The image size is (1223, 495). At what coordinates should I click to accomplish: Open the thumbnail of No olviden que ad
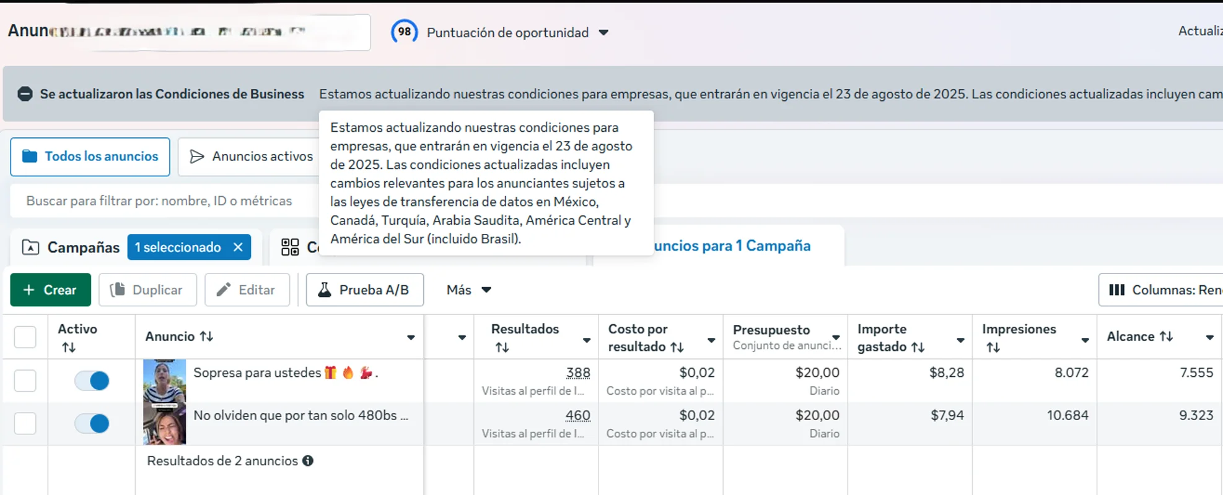[164, 424]
